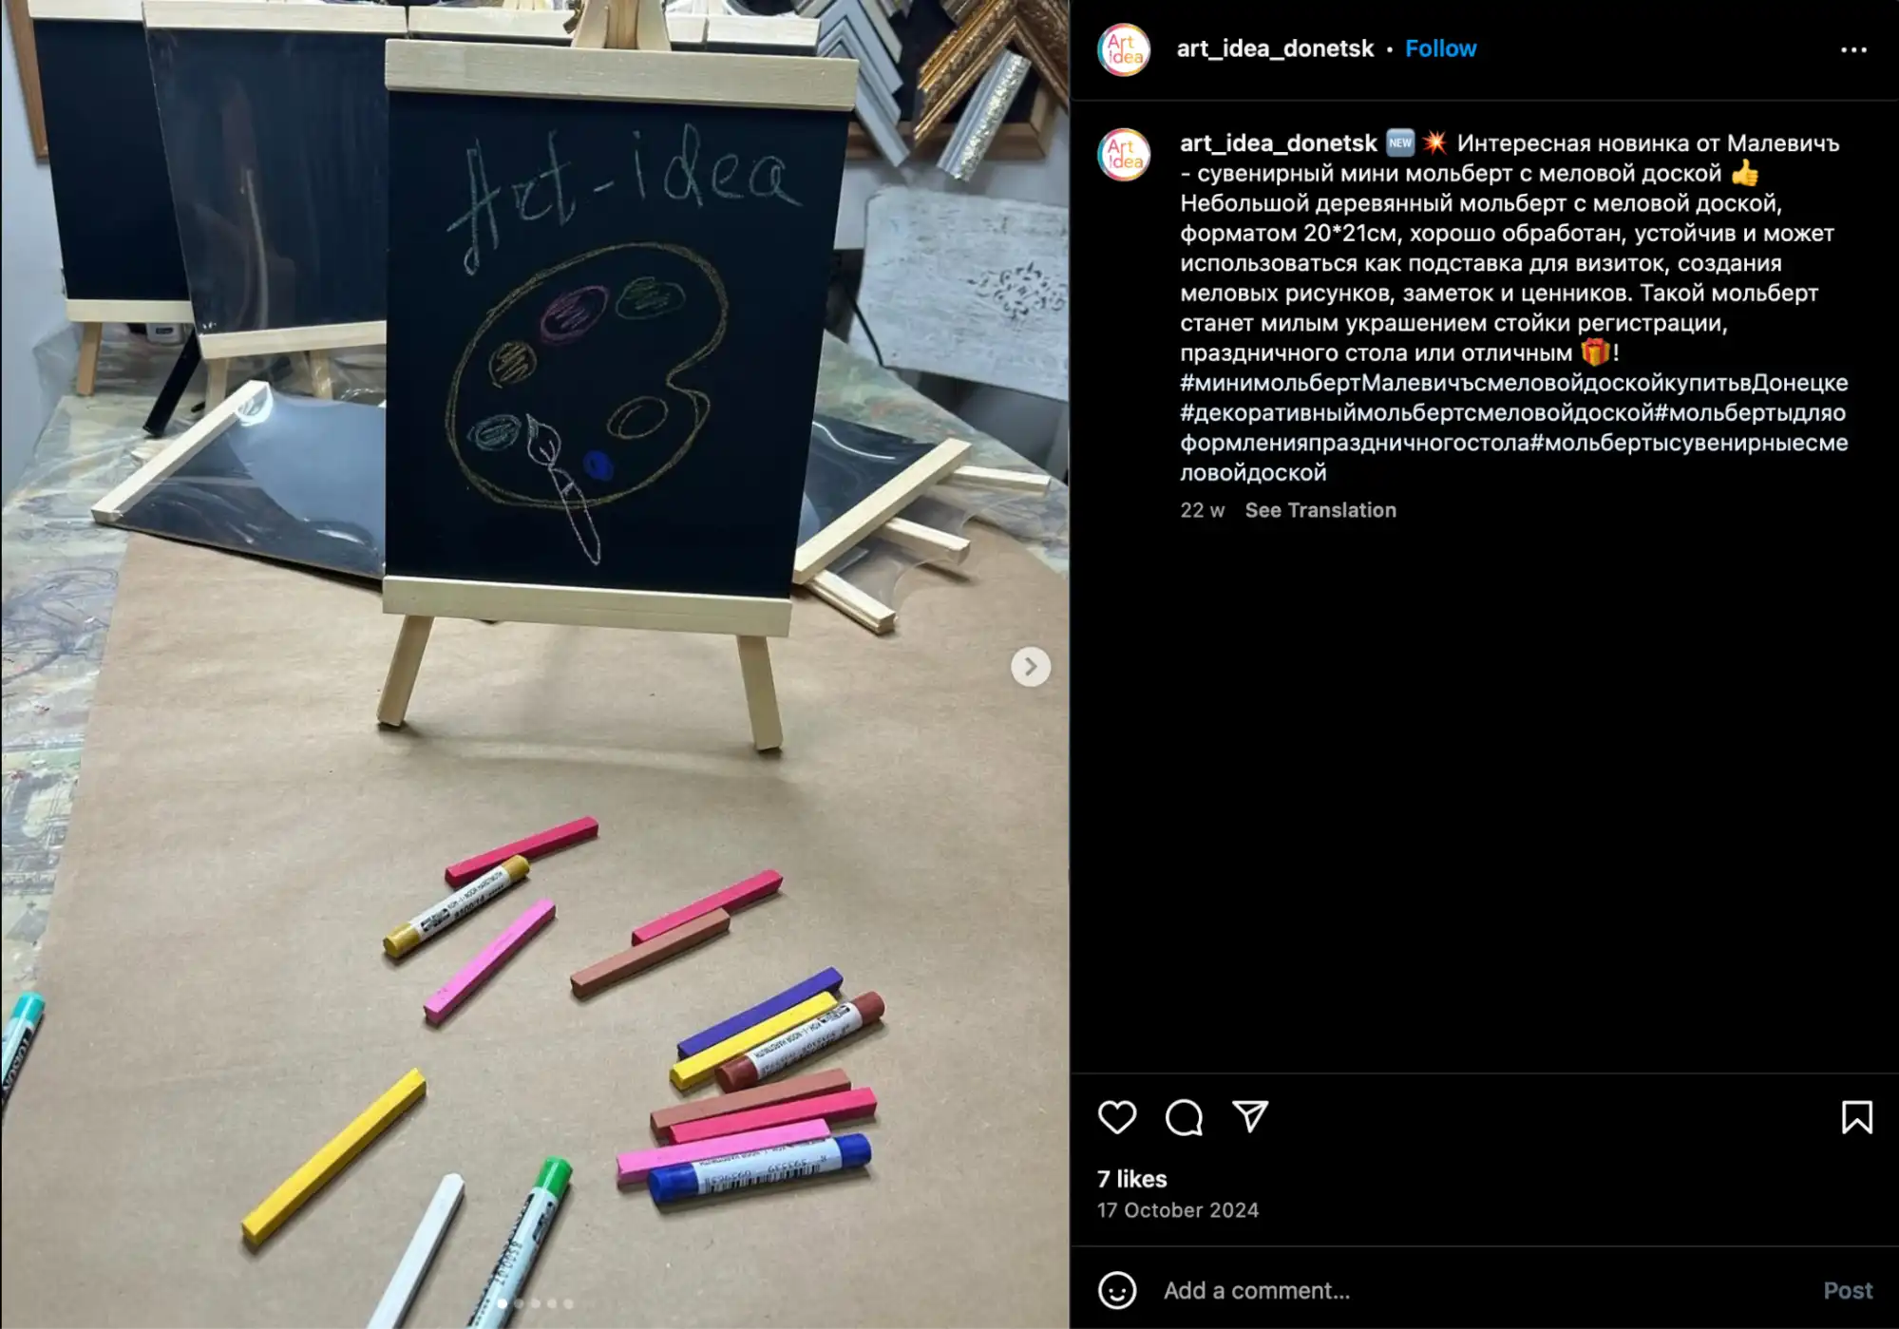The image size is (1899, 1329).
Task: Share post using paper plane icon
Action: (1250, 1117)
